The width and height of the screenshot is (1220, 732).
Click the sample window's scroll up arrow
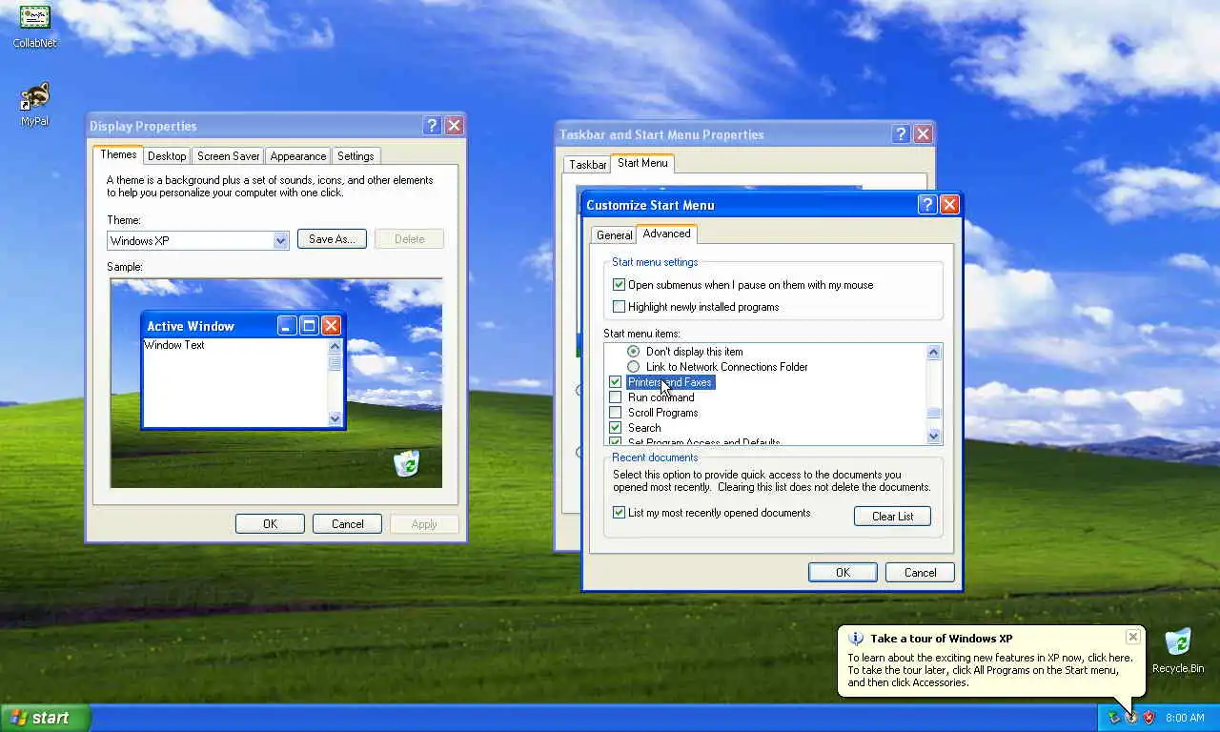[335, 347]
